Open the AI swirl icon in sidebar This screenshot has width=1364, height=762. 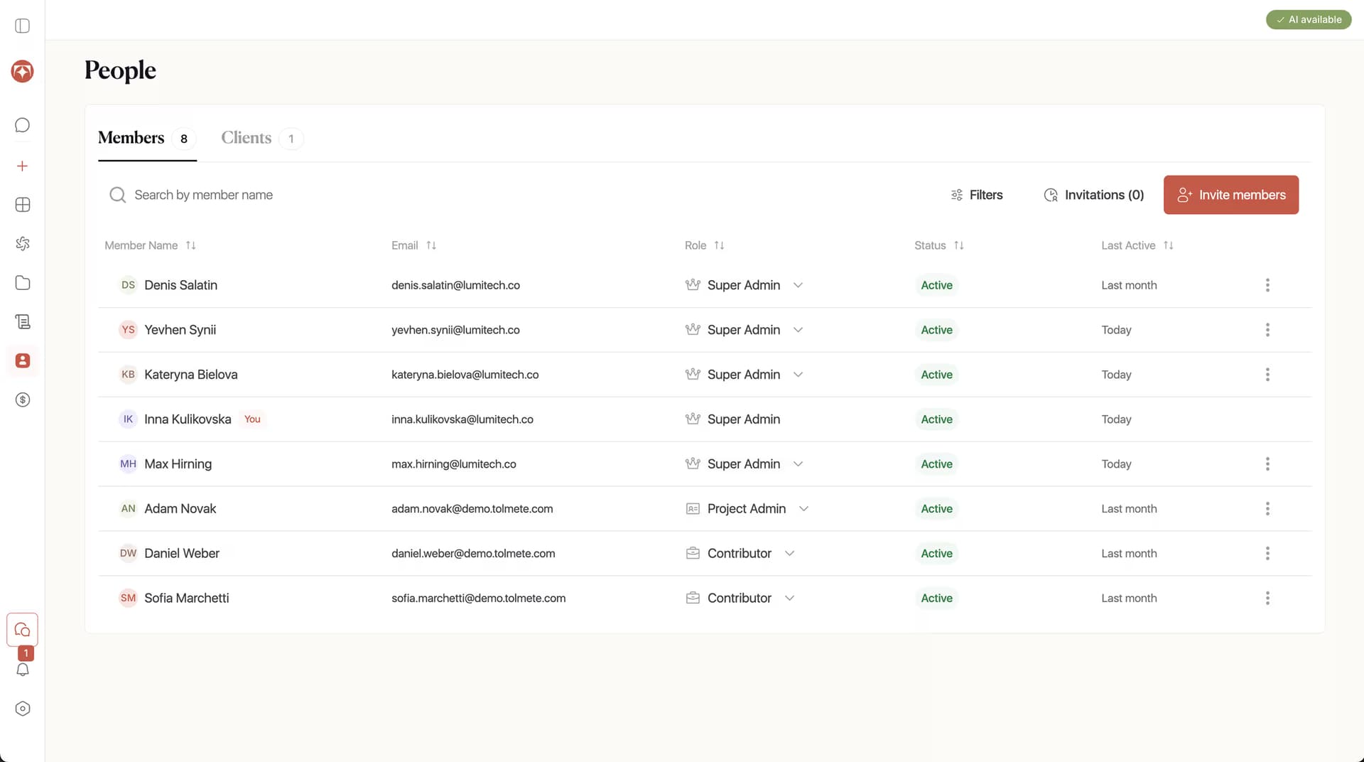pyautogui.click(x=23, y=244)
